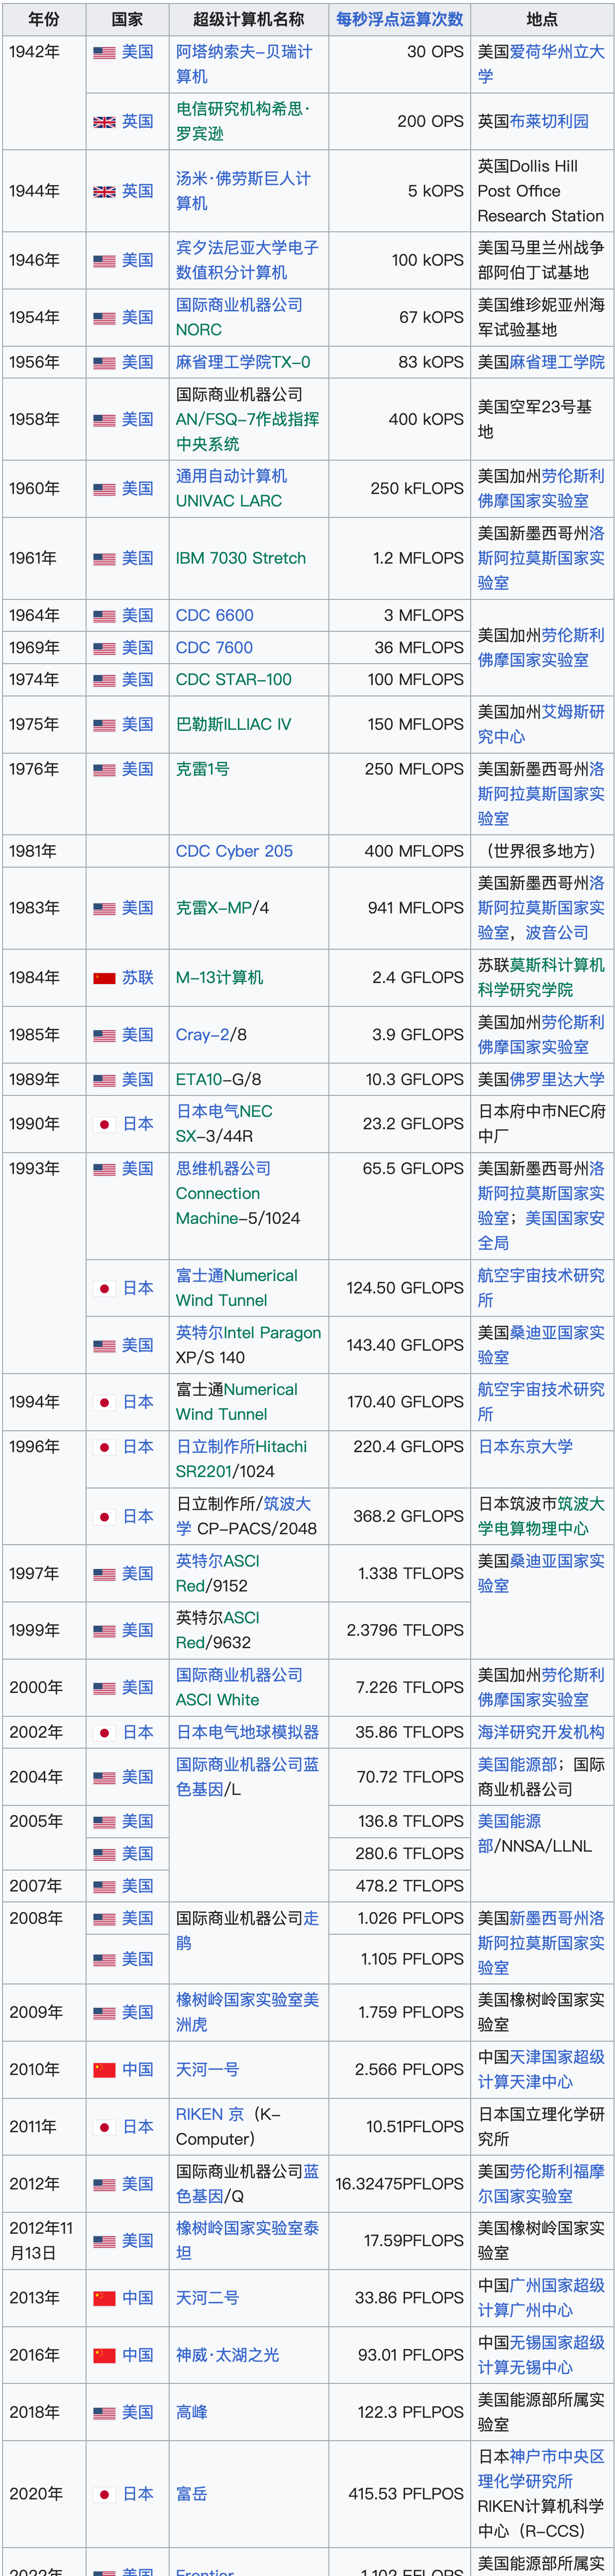The height and width of the screenshot is (2576, 615).
Task: Open the 巴勒斯ILLIAC IV link
Action: [x=233, y=725]
